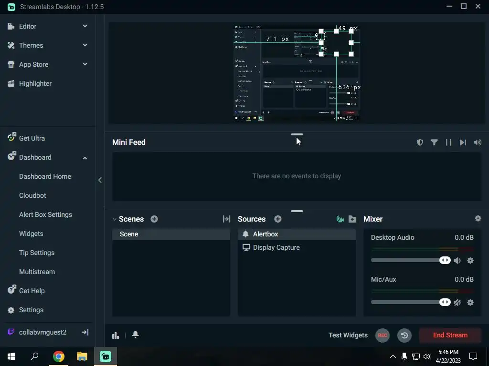Click Test Widgets

pos(348,335)
